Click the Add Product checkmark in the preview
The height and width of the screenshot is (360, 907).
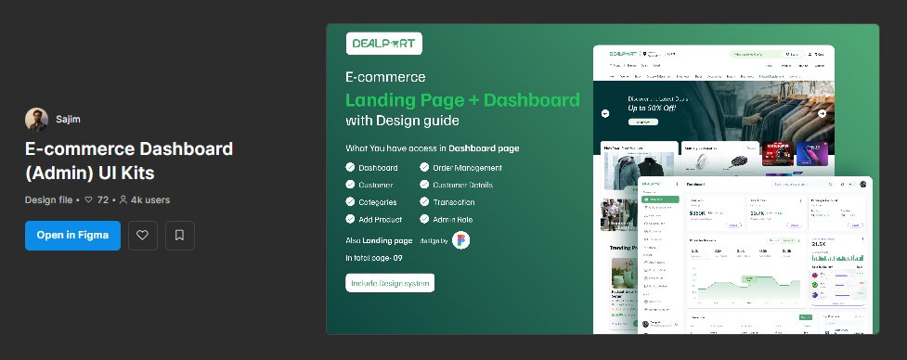(x=350, y=219)
